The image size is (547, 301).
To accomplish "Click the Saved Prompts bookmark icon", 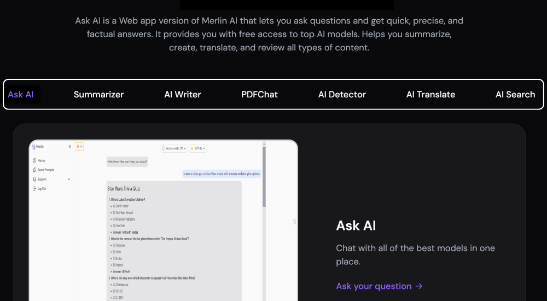I will (x=34, y=170).
